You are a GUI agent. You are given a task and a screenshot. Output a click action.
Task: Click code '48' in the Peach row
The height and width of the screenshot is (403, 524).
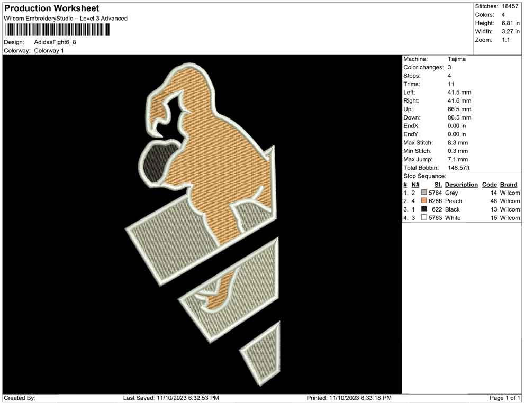pyautogui.click(x=494, y=201)
